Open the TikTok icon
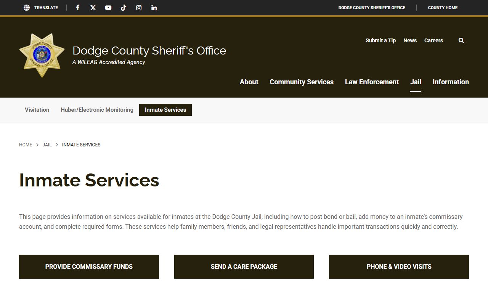This screenshot has height=305, width=488. point(124,8)
